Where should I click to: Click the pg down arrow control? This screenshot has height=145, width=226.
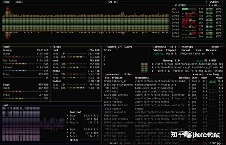click(x=219, y=143)
